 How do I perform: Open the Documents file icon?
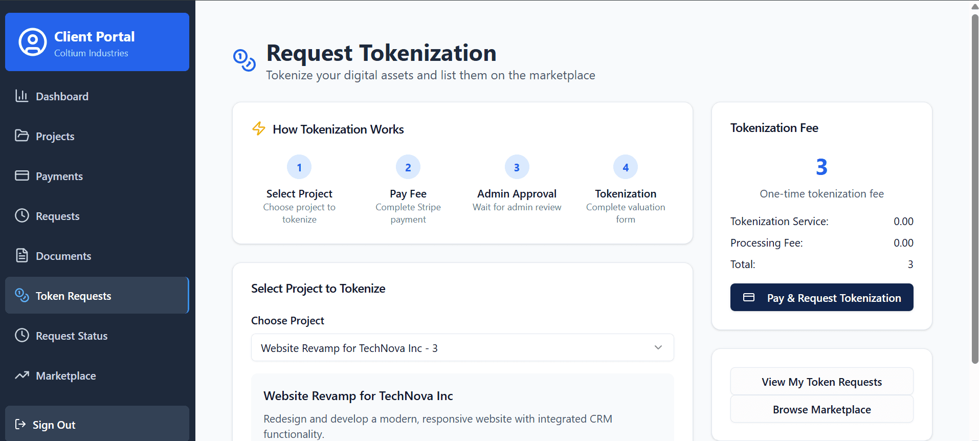[x=21, y=255]
